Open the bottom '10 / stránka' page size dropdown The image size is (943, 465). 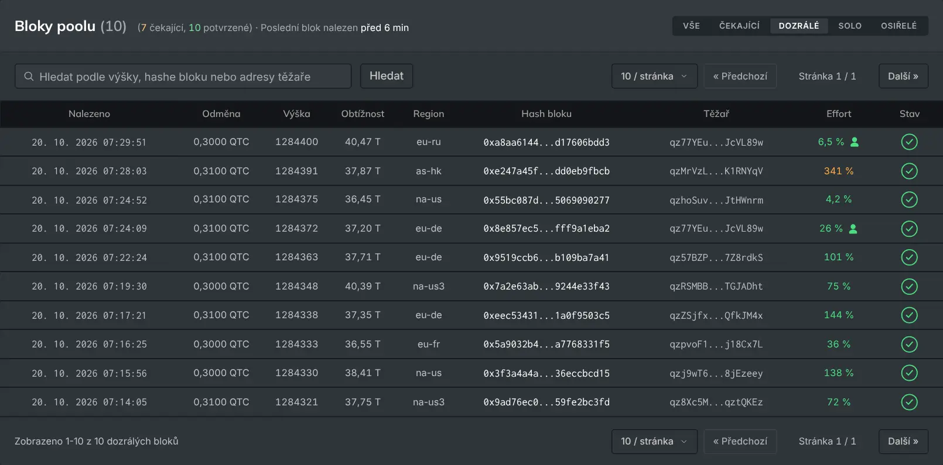tap(654, 442)
